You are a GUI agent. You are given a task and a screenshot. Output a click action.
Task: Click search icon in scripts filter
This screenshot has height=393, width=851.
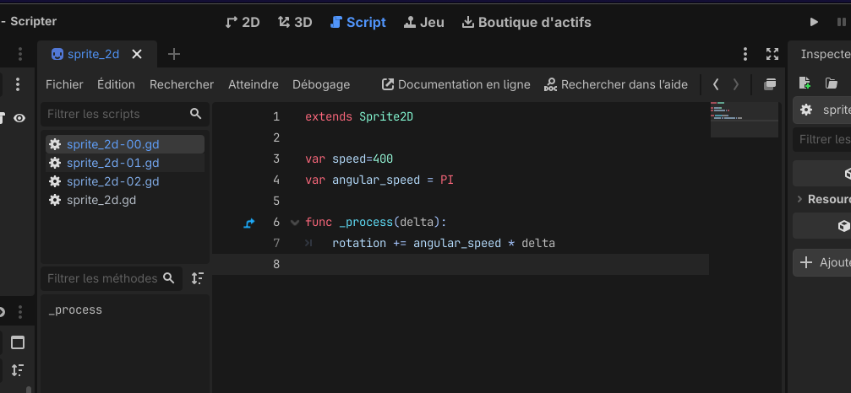pyautogui.click(x=196, y=114)
